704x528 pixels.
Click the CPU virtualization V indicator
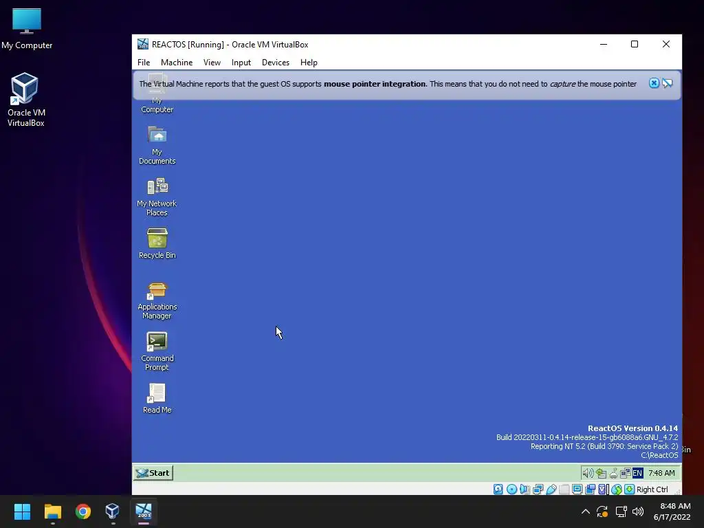[x=603, y=489]
